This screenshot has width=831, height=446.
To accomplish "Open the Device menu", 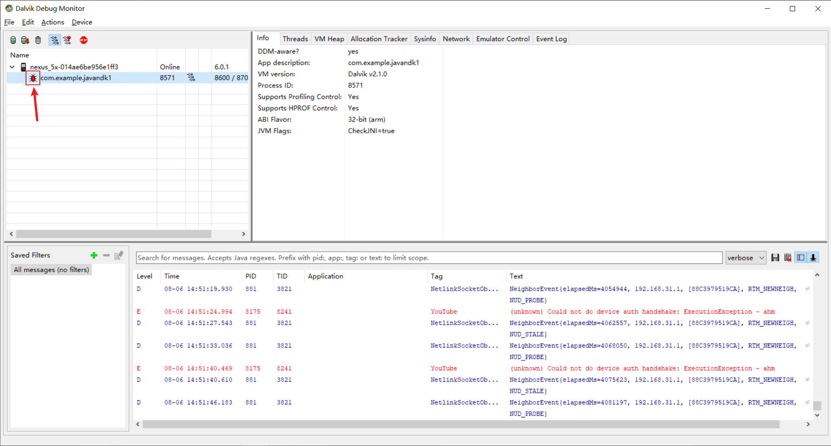I will tap(82, 22).
